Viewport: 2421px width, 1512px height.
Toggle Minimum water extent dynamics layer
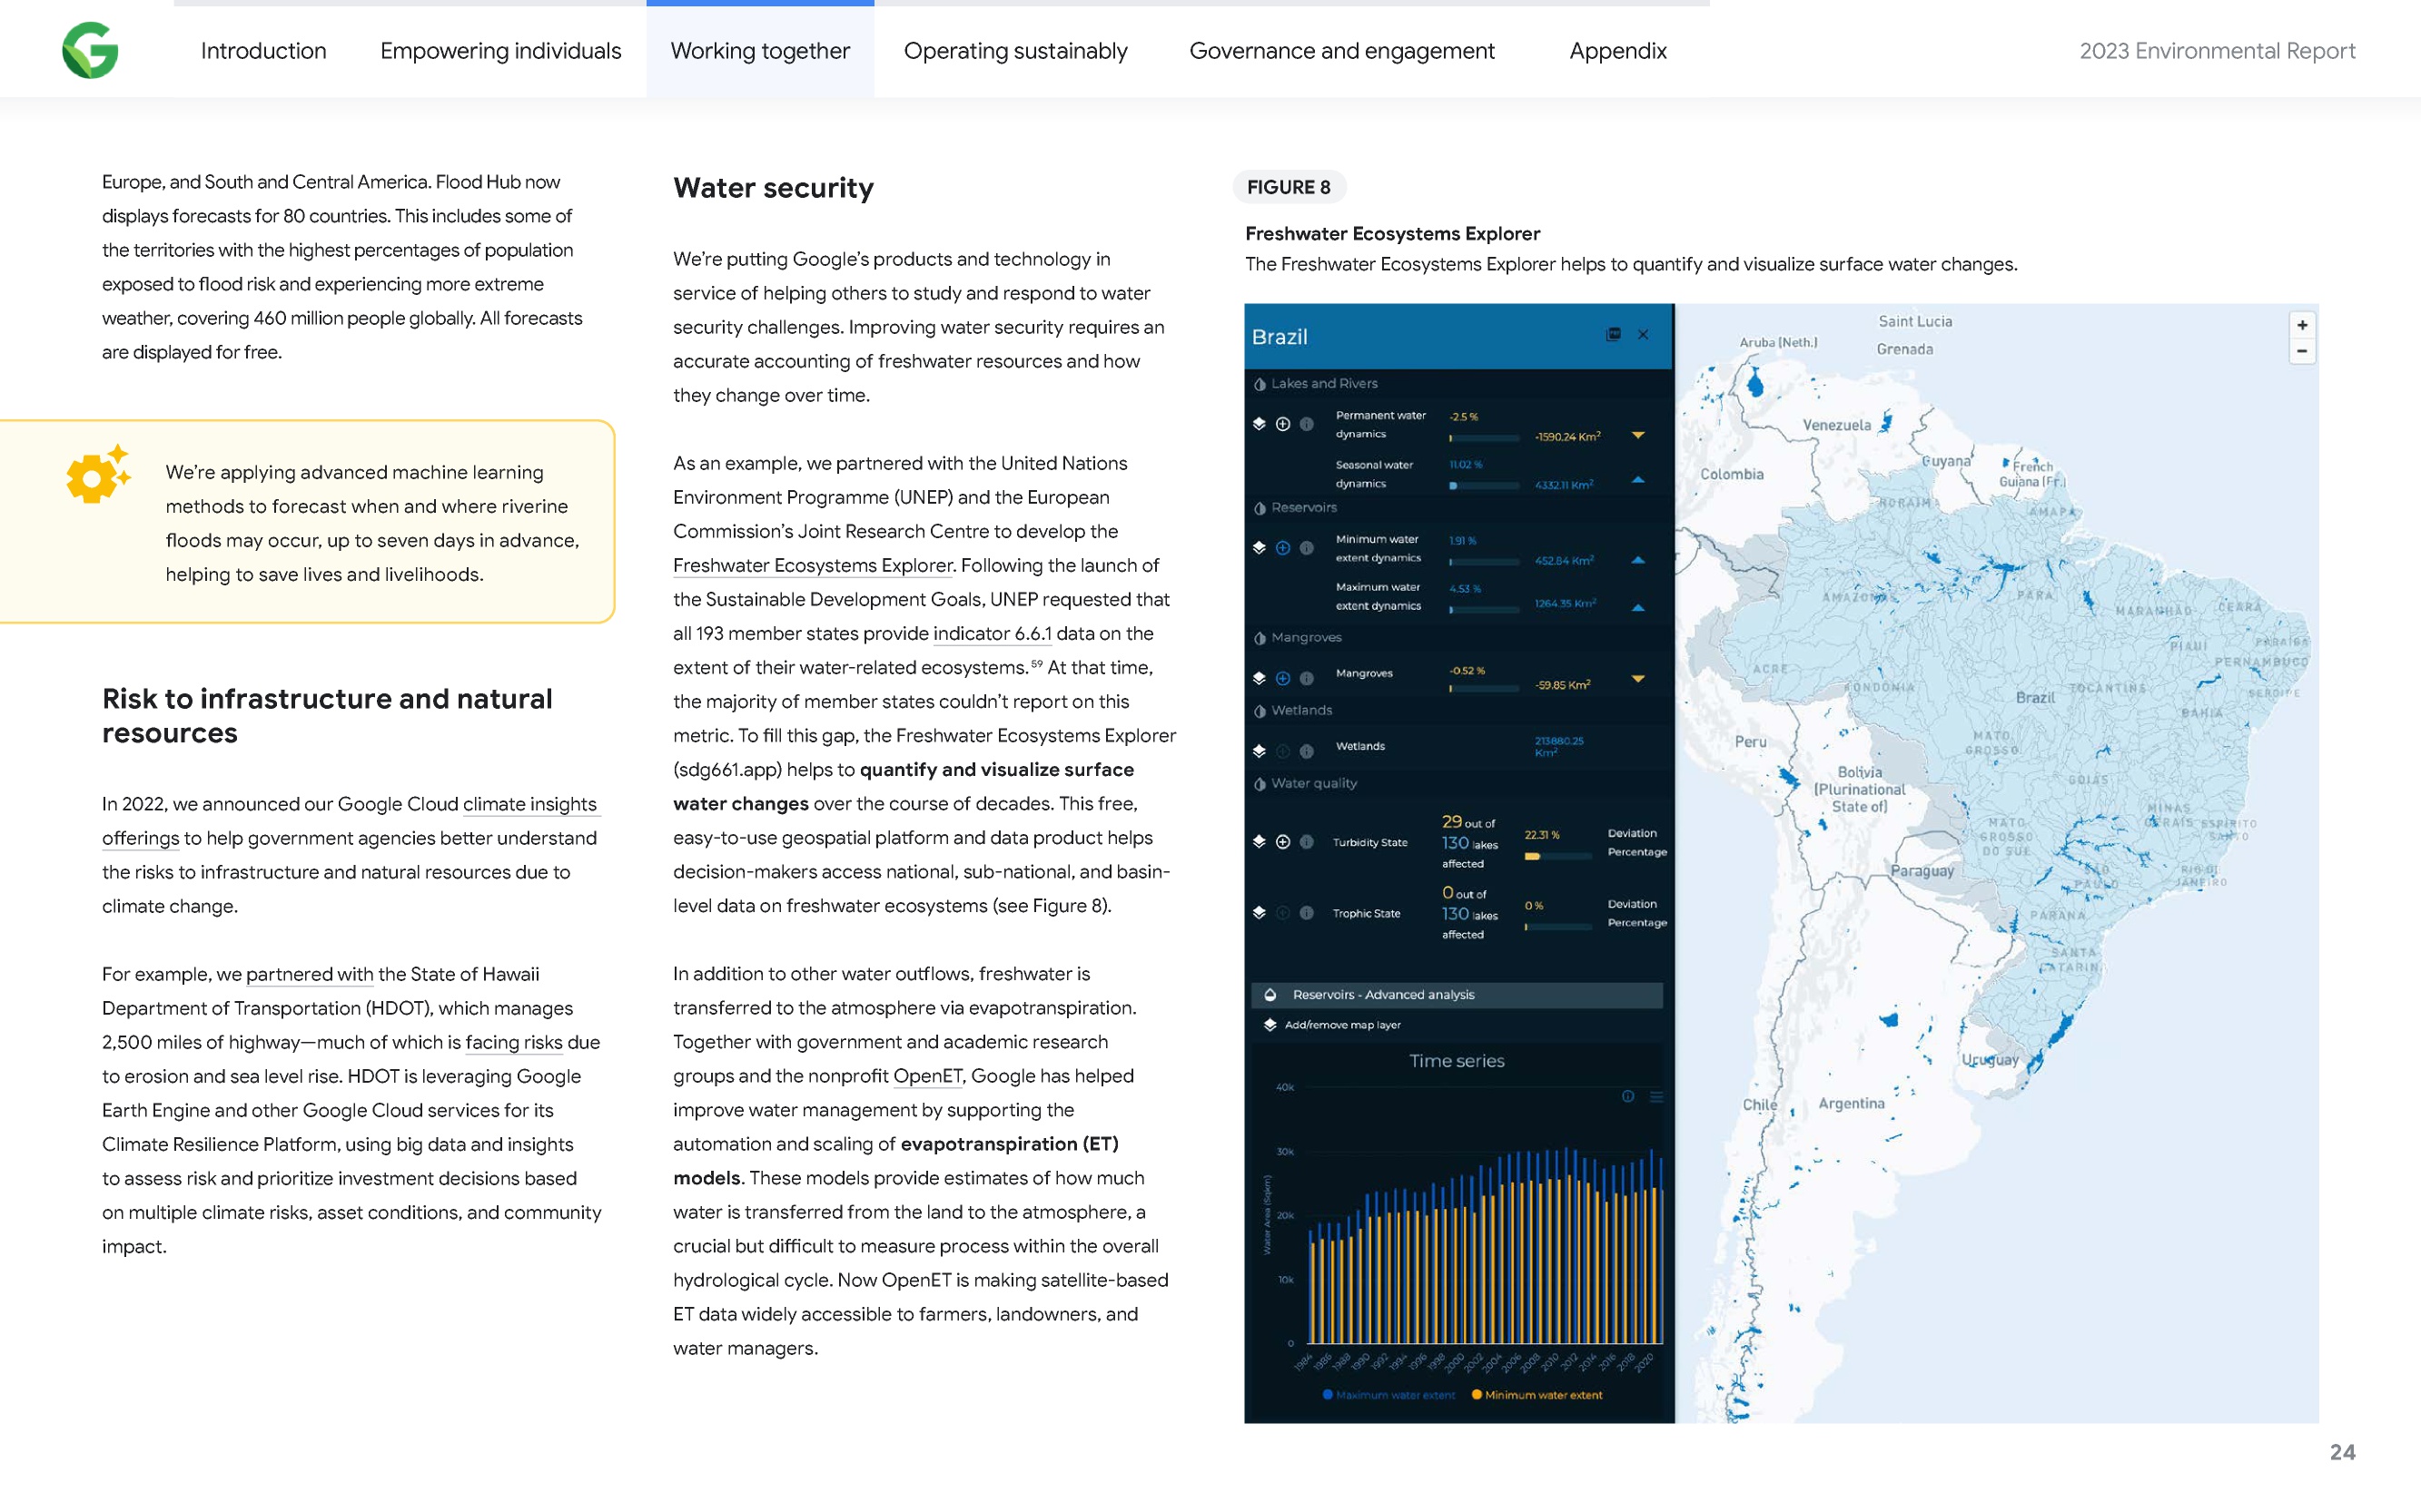1259,548
